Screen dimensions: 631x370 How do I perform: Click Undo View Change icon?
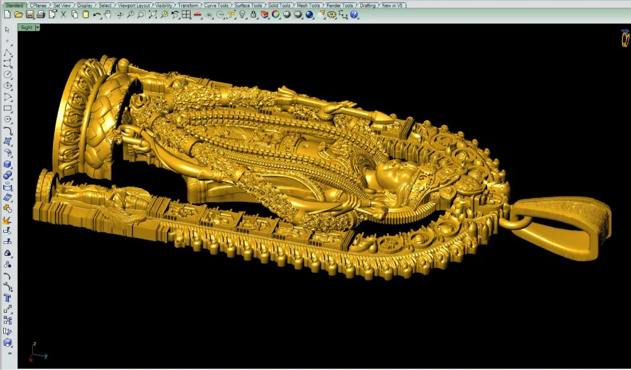175,14
